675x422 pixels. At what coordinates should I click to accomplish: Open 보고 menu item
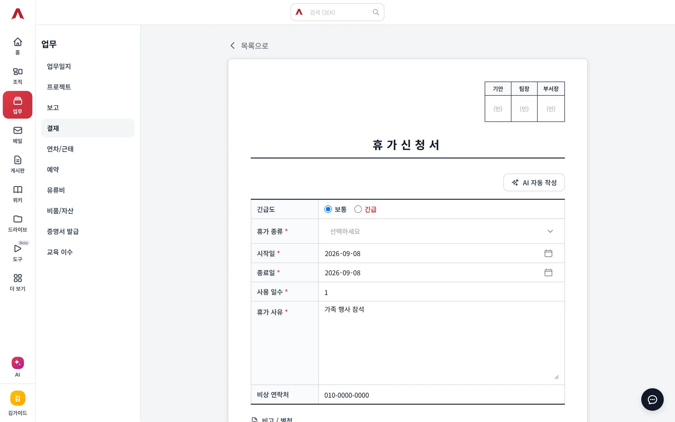click(88, 108)
